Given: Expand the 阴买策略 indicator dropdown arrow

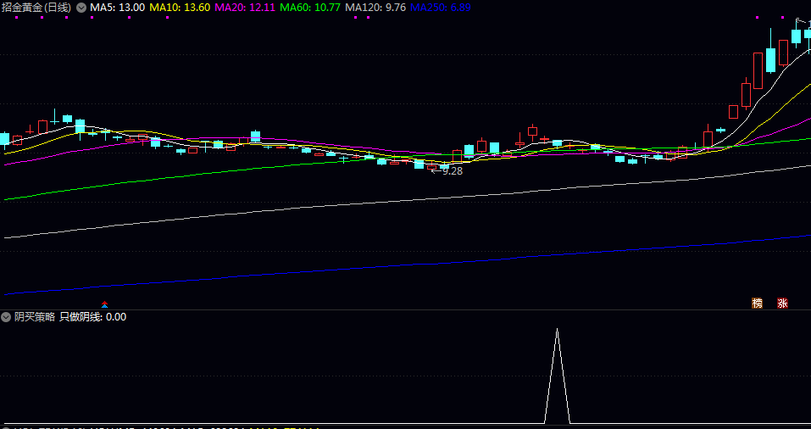Looking at the screenshot, I should pyautogui.click(x=7, y=317).
